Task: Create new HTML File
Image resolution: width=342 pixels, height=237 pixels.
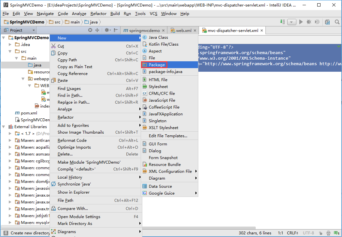Action: [170, 80]
